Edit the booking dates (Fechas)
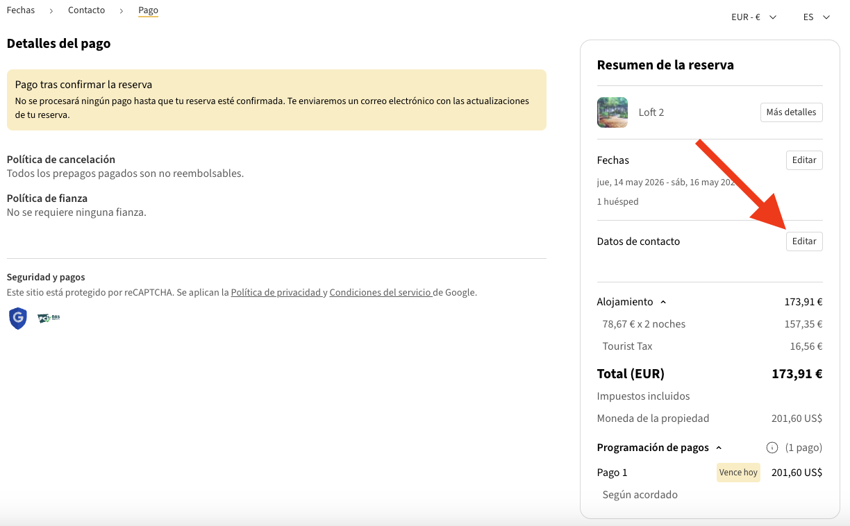This screenshot has width=850, height=526. coord(804,160)
